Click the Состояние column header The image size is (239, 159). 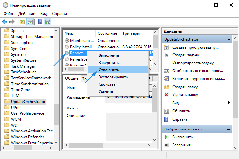107,33
